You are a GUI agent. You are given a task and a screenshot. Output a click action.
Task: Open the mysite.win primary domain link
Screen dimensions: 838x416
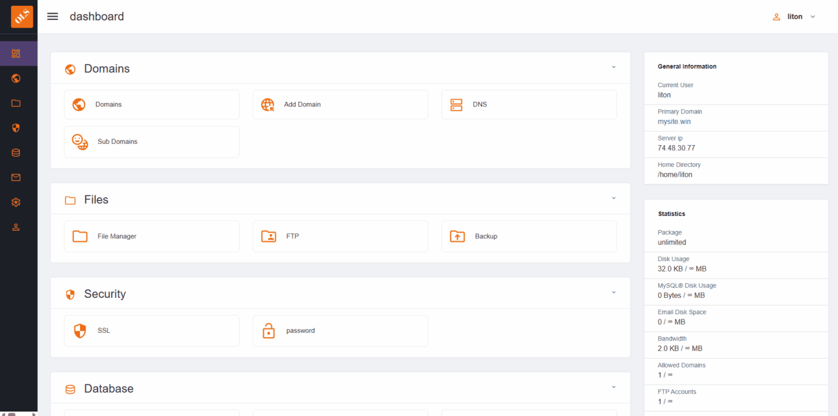click(674, 121)
